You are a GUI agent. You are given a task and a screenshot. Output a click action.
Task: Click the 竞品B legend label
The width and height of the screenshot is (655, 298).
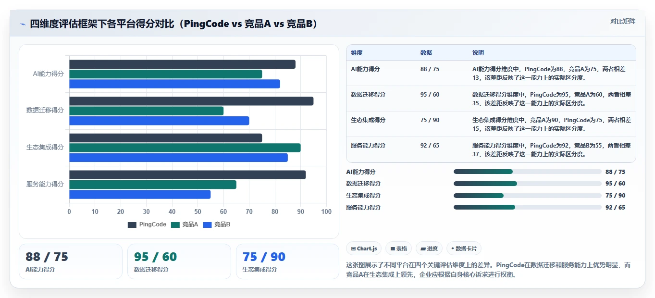pyautogui.click(x=222, y=224)
